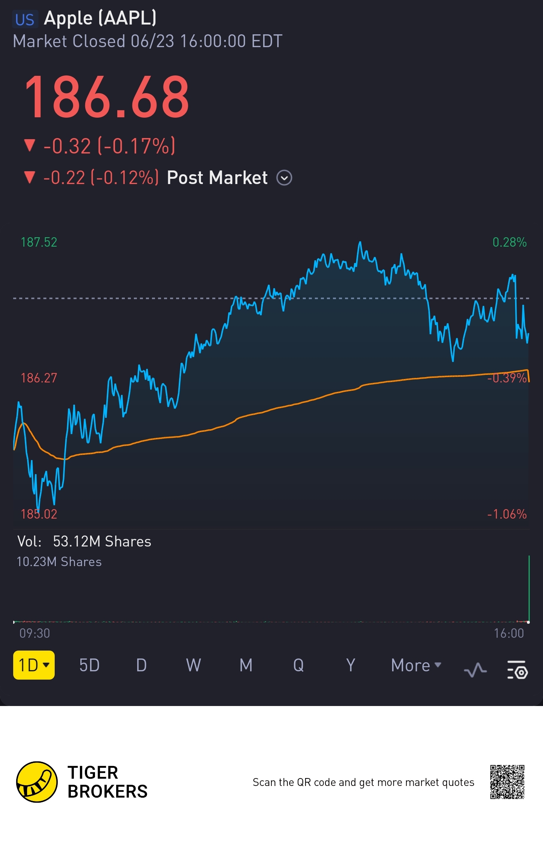Select the Y yearly chart tab
Viewport: 543px width, 858px height.
point(351,665)
